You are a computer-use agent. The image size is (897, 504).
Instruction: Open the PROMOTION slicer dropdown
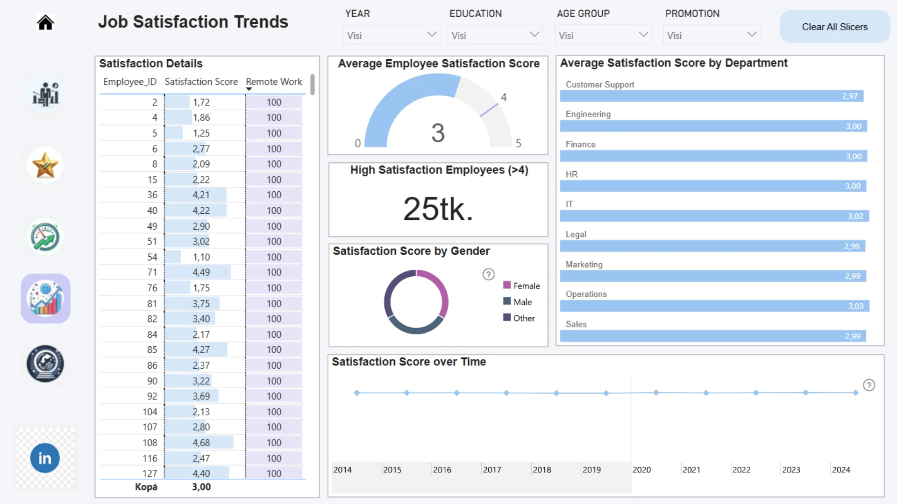(x=712, y=35)
